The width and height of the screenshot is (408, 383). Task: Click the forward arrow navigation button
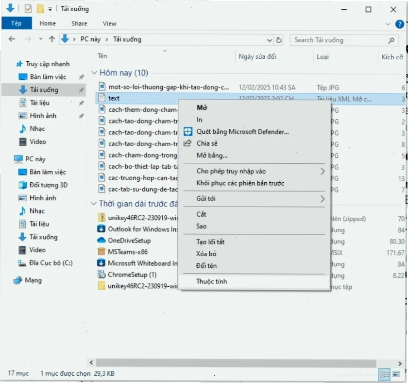(28, 39)
